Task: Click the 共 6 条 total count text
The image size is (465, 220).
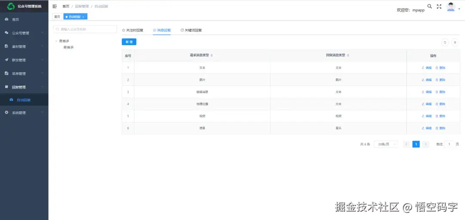Action: point(365,144)
